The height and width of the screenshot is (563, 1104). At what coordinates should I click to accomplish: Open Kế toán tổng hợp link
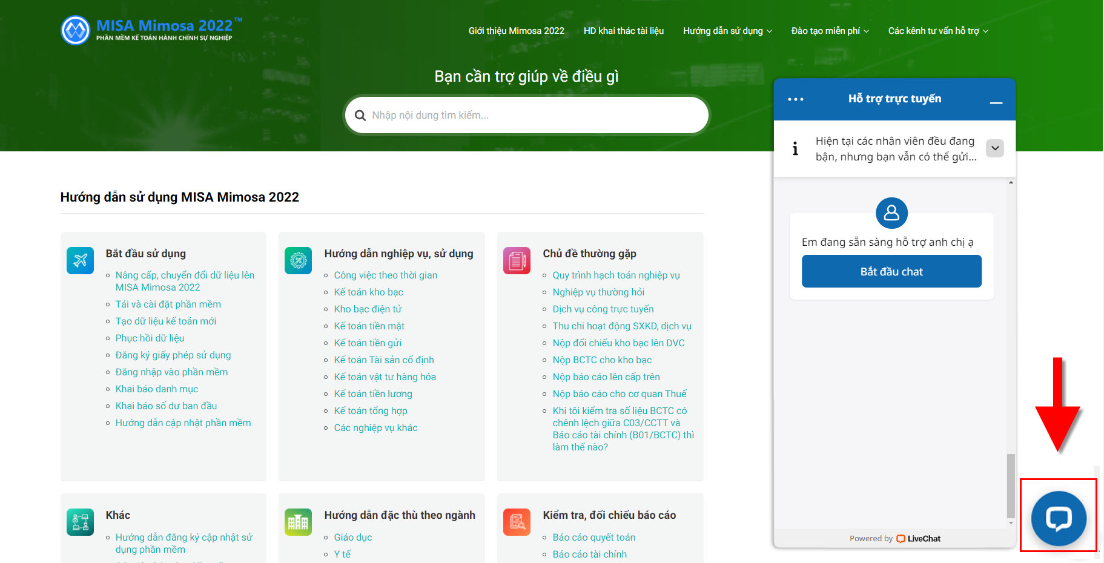[371, 410]
